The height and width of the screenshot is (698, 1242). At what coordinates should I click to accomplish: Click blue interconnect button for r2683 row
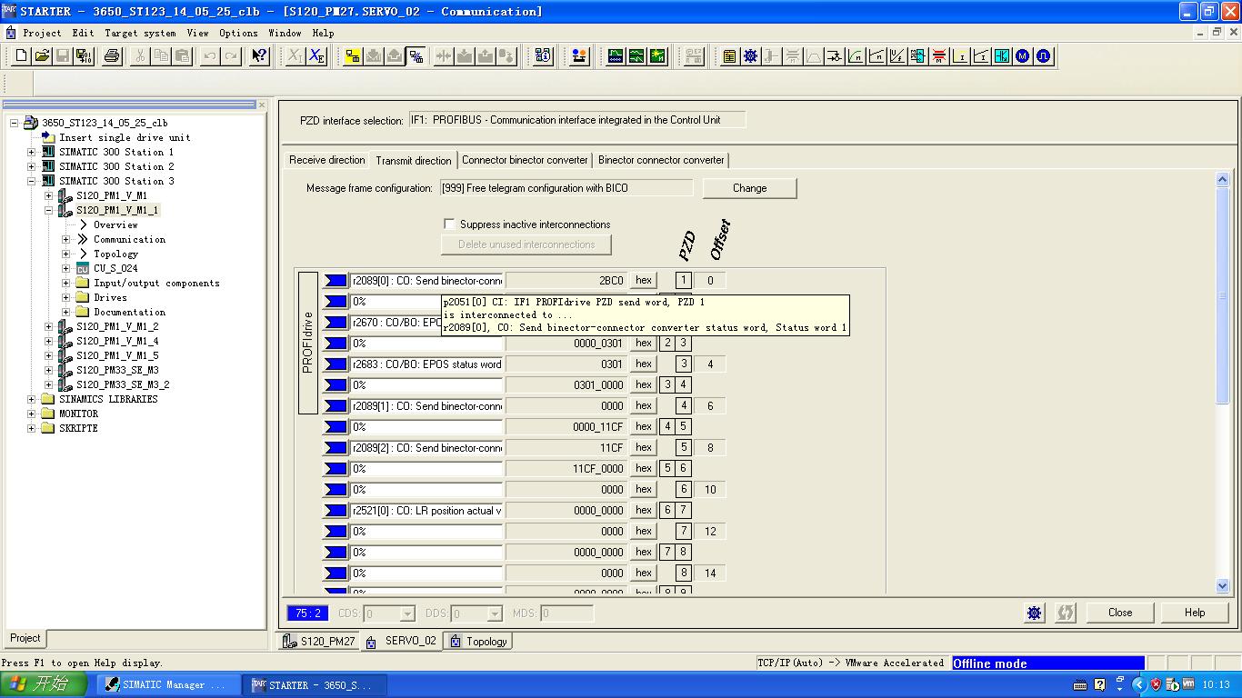coord(336,364)
